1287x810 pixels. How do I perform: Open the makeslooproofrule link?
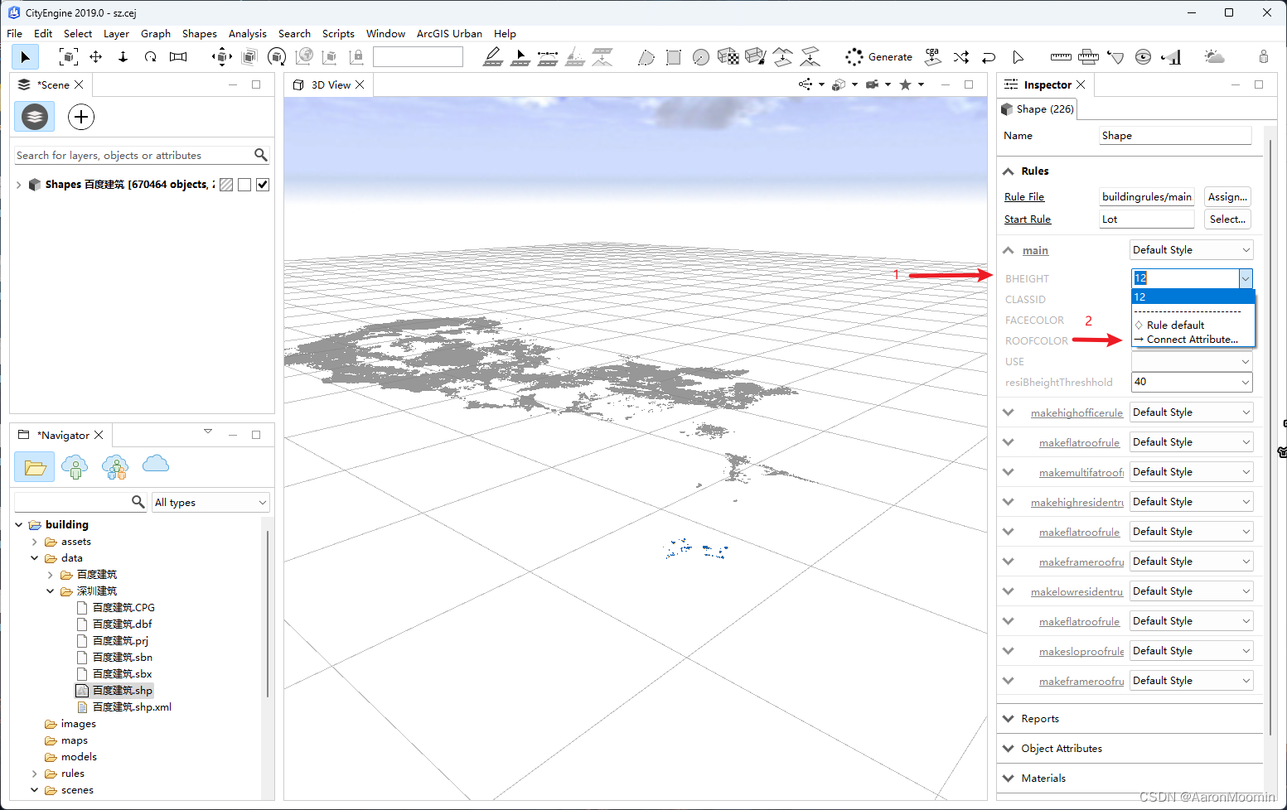click(1081, 652)
